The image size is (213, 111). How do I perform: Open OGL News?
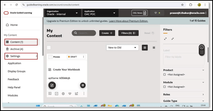[x=139, y=13]
